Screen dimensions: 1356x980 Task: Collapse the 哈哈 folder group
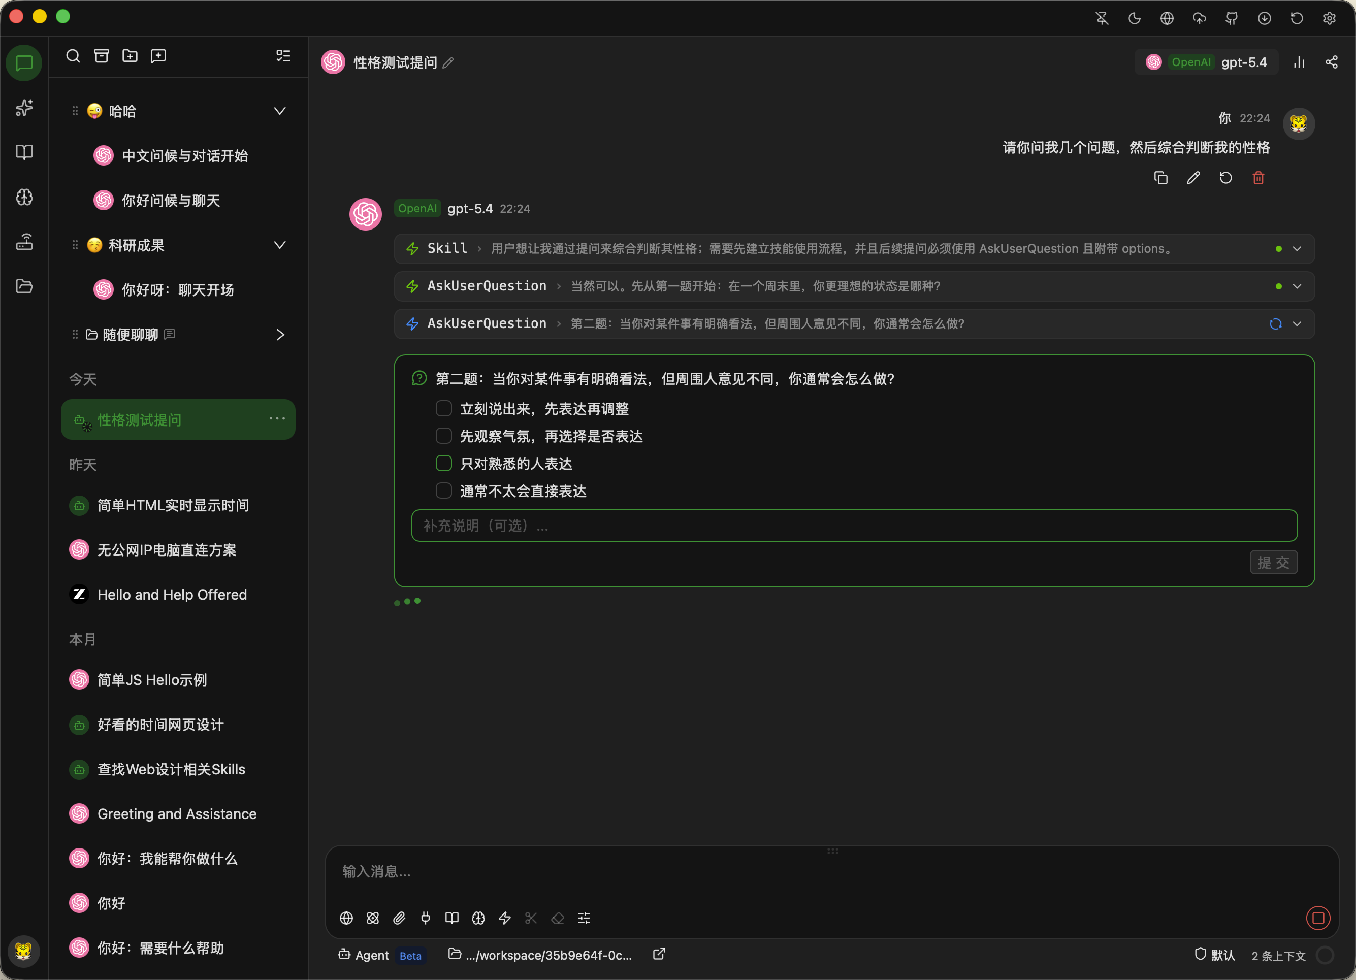pyautogui.click(x=279, y=111)
